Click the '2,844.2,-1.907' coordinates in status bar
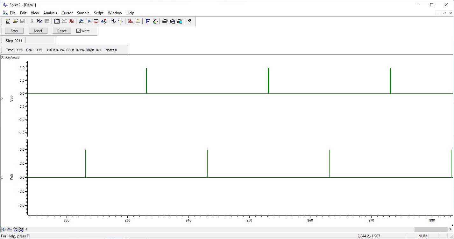Screen dimensions: 454x239 369,236
